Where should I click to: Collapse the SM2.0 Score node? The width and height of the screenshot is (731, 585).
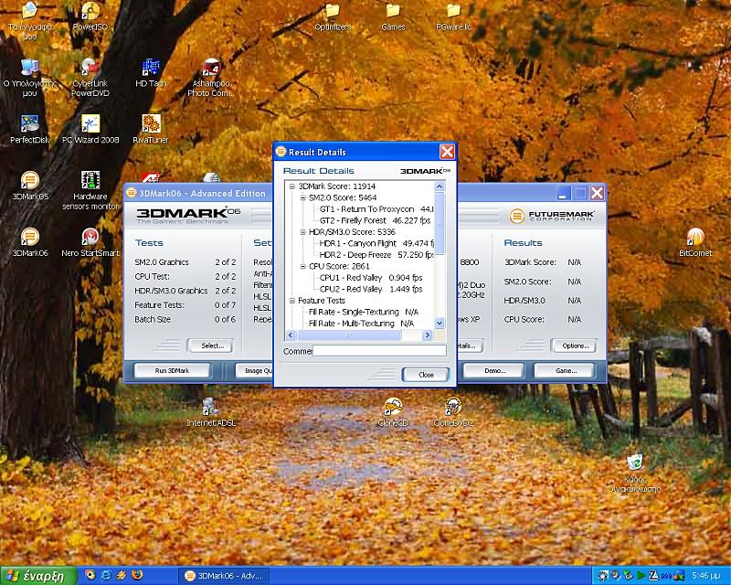point(303,197)
